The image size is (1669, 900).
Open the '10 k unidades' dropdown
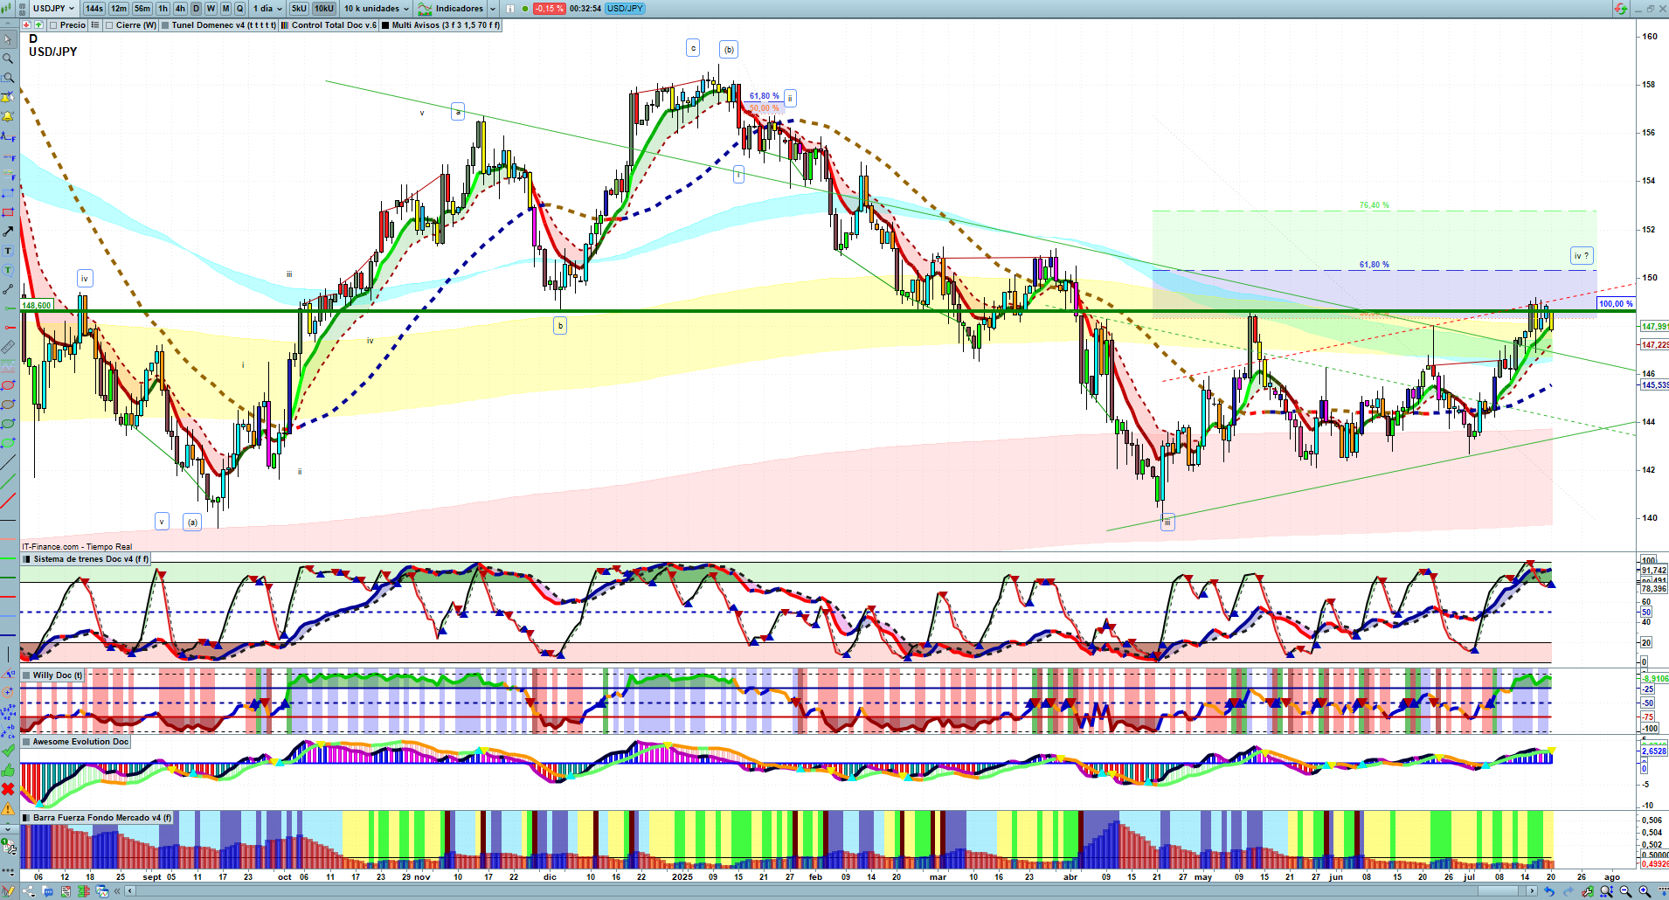(x=376, y=9)
